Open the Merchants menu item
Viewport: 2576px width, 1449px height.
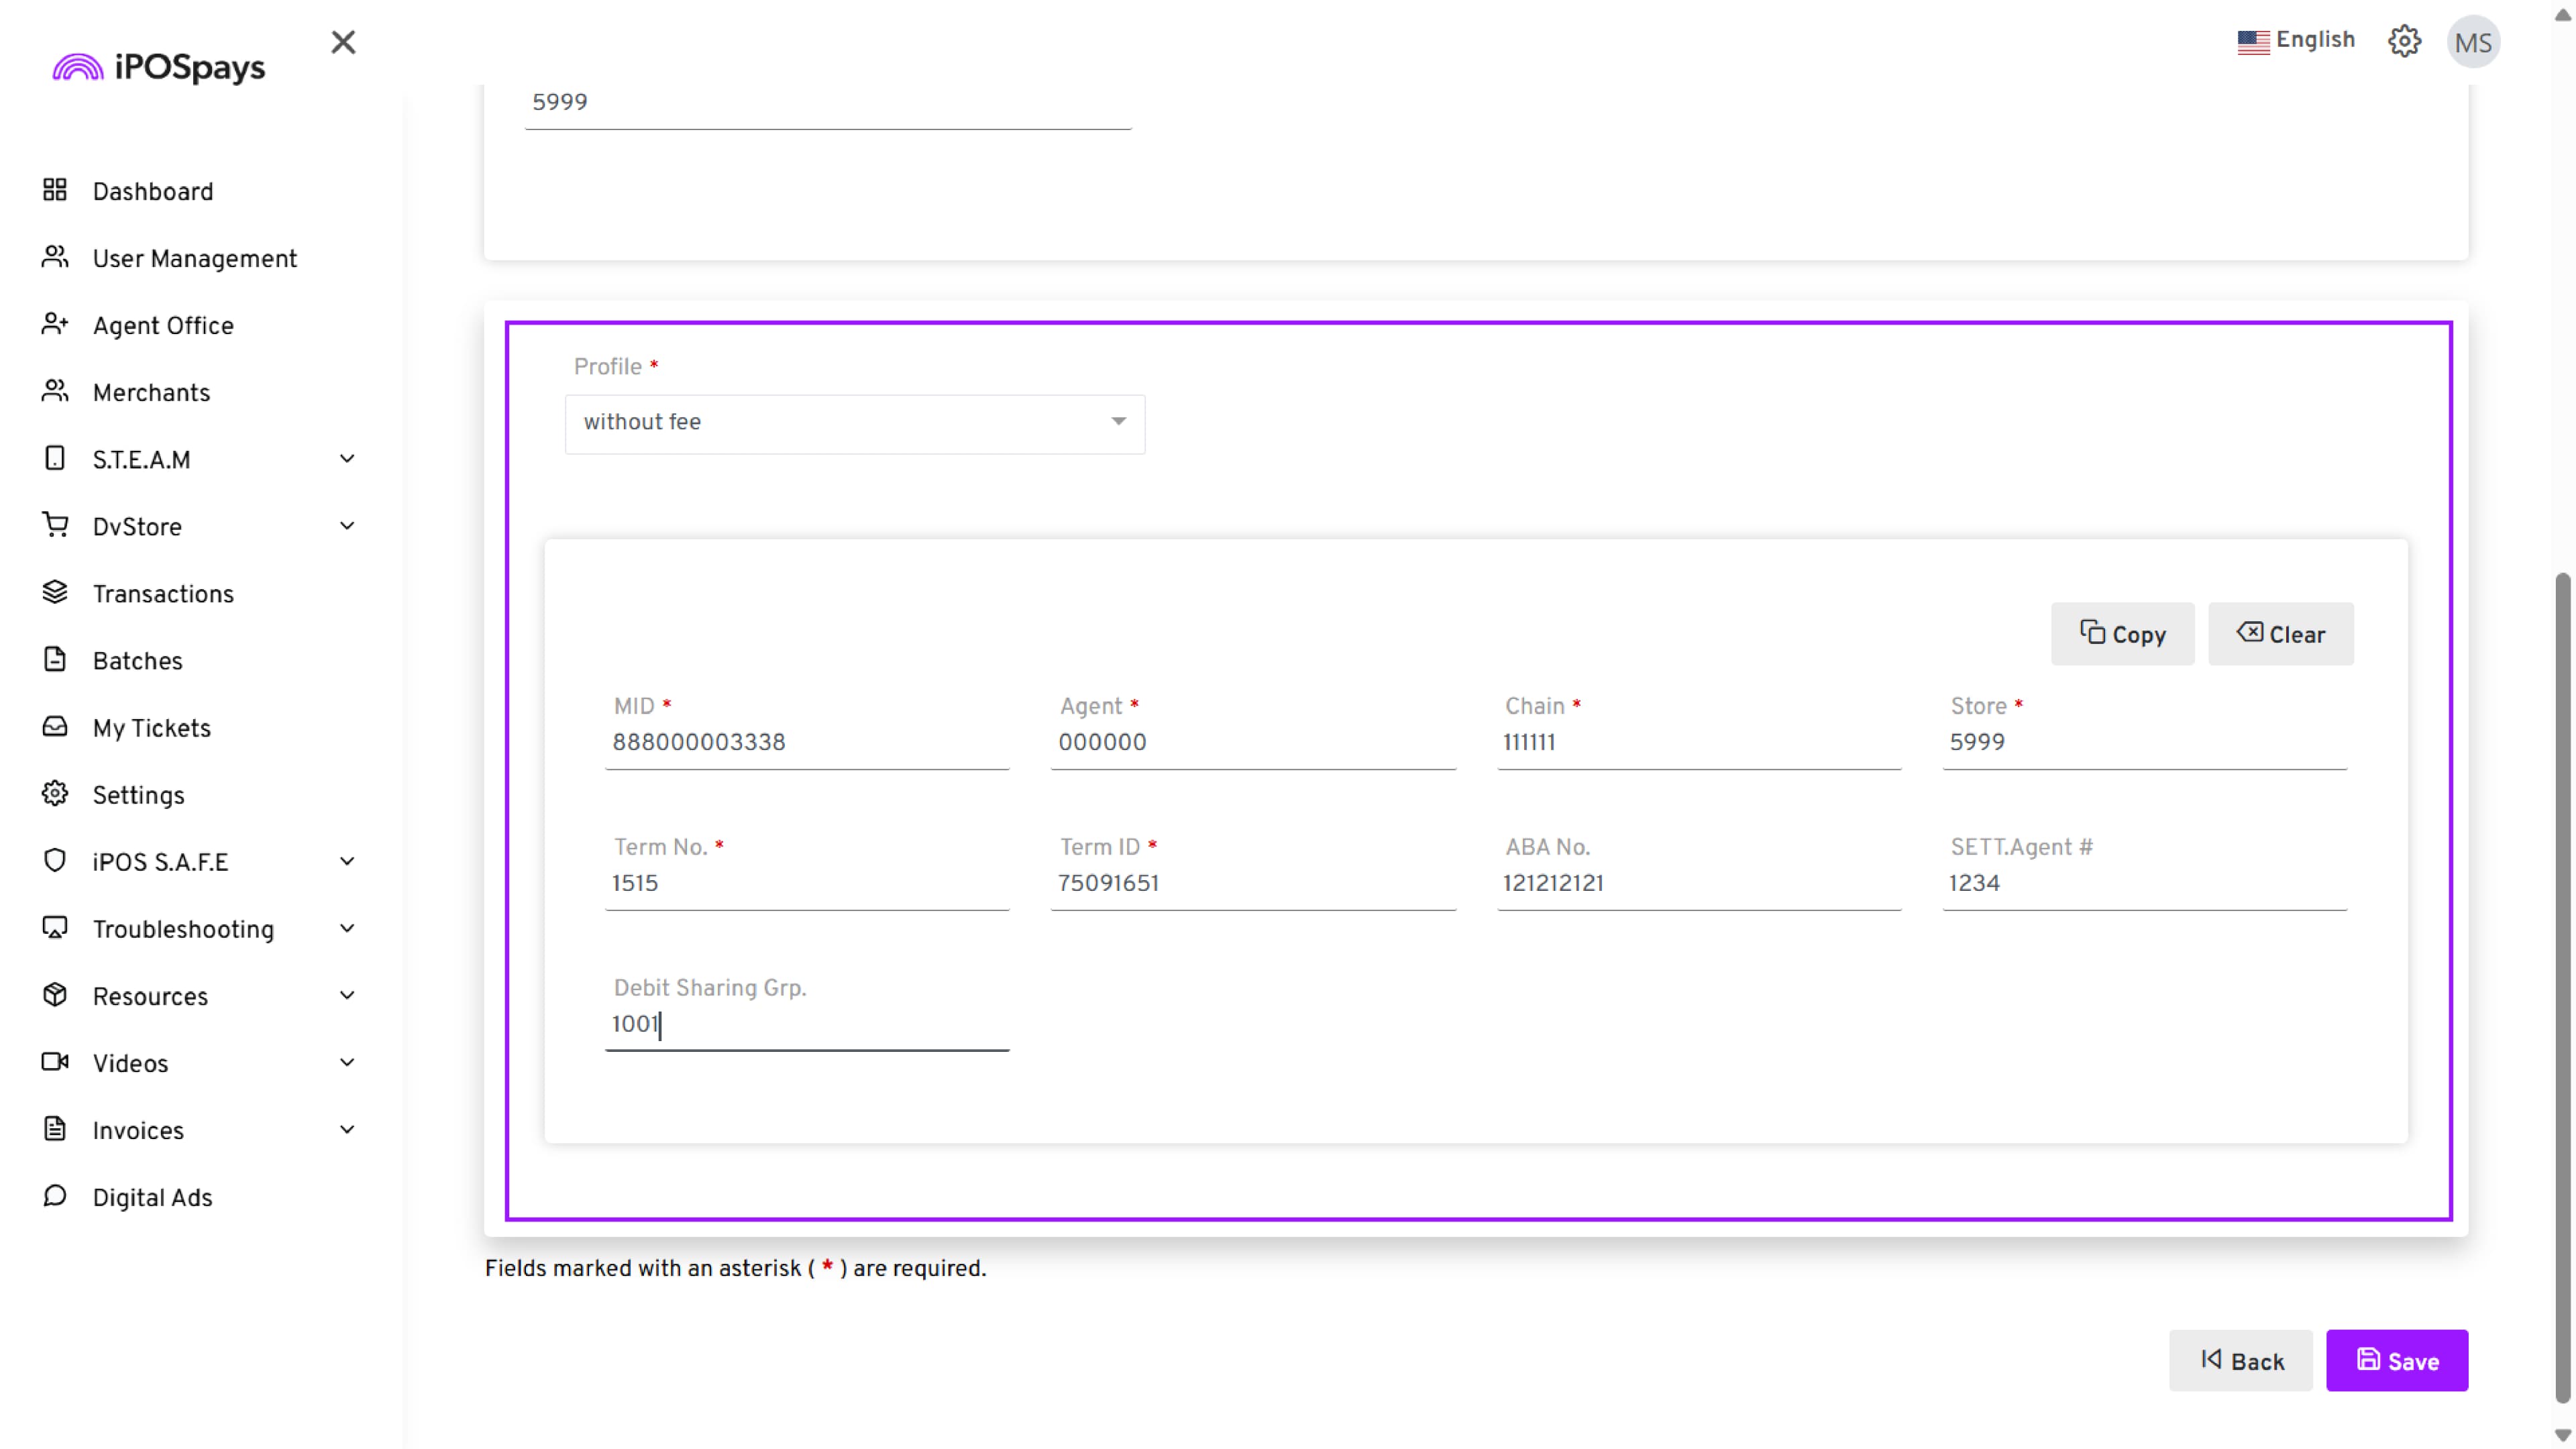[151, 392]
